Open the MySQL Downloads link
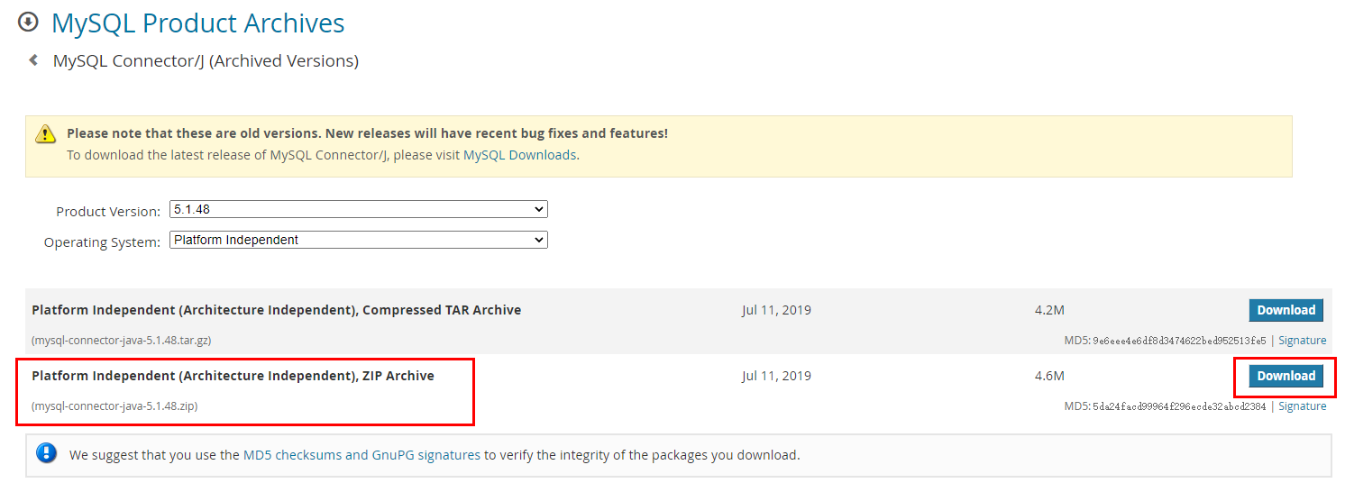The height and width of the screenshot is (483, 1345). click(x=519, y=155)
